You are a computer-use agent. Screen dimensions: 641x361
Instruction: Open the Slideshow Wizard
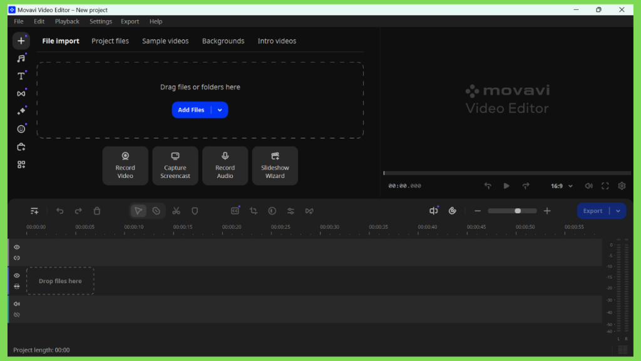(275, 165)
